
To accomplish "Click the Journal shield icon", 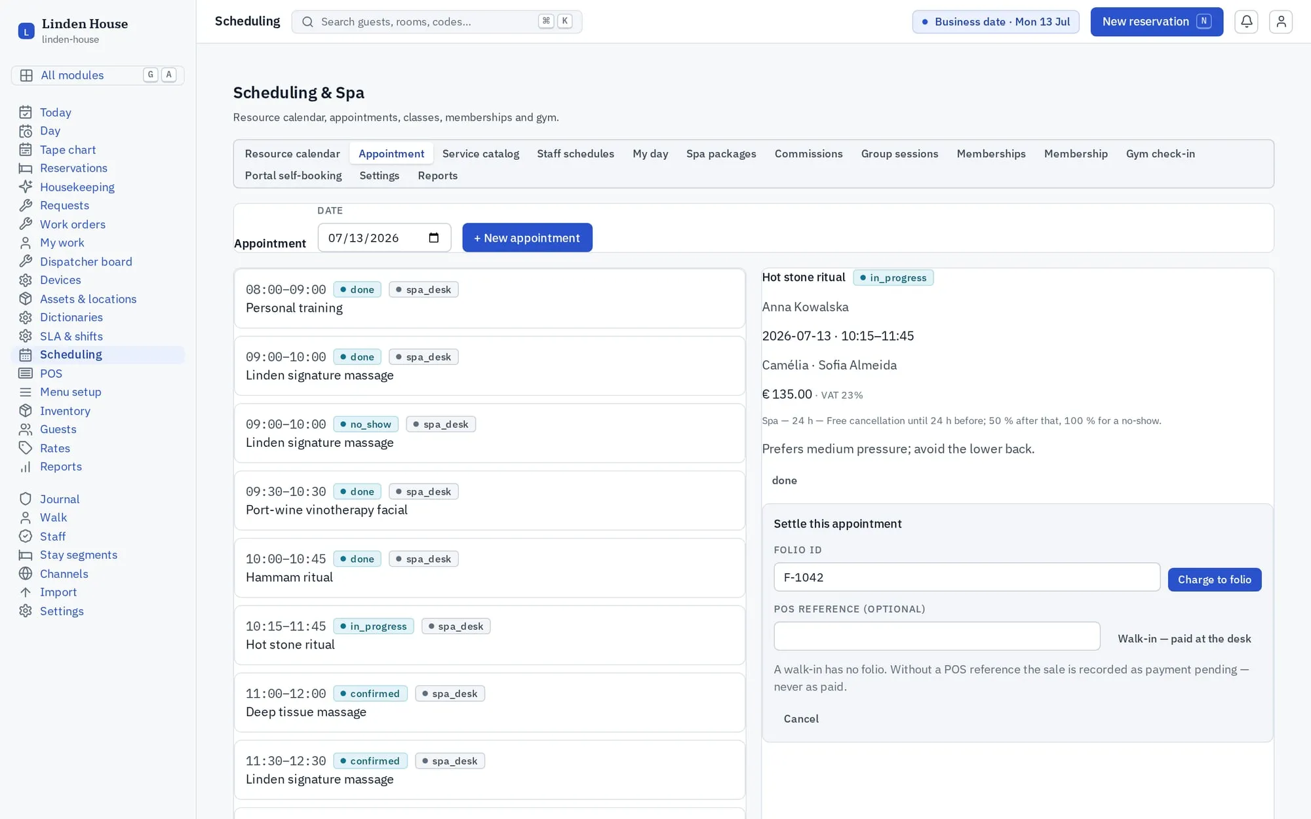I will (26, 499).
